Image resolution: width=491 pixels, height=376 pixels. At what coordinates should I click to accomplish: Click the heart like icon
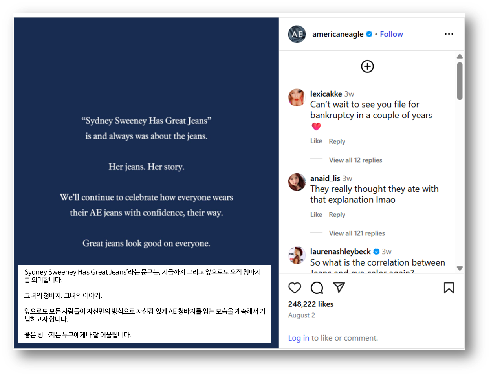pos(295,288)
